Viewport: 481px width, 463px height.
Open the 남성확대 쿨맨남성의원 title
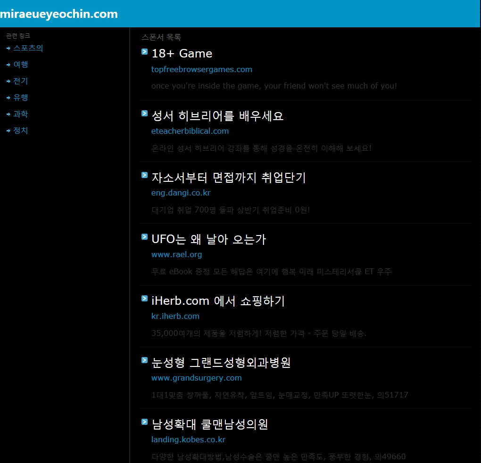point(209,424)
